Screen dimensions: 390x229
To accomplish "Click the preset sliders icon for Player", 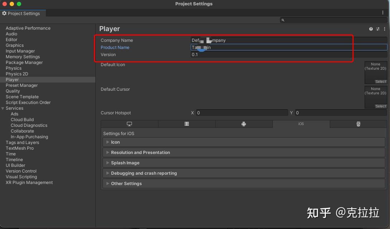I will 377,29.
